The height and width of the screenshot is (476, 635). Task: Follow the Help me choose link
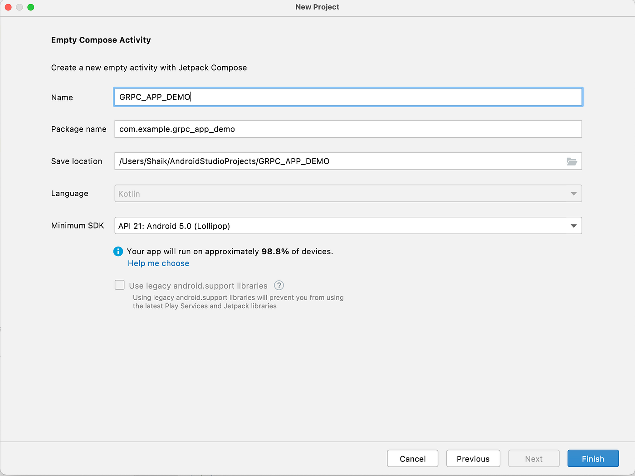(158, 263)
